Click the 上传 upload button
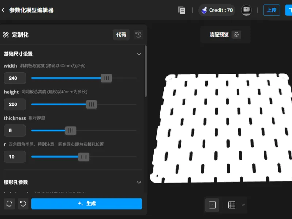This screenshot has width=292, height=219. (x=272, y=10)
